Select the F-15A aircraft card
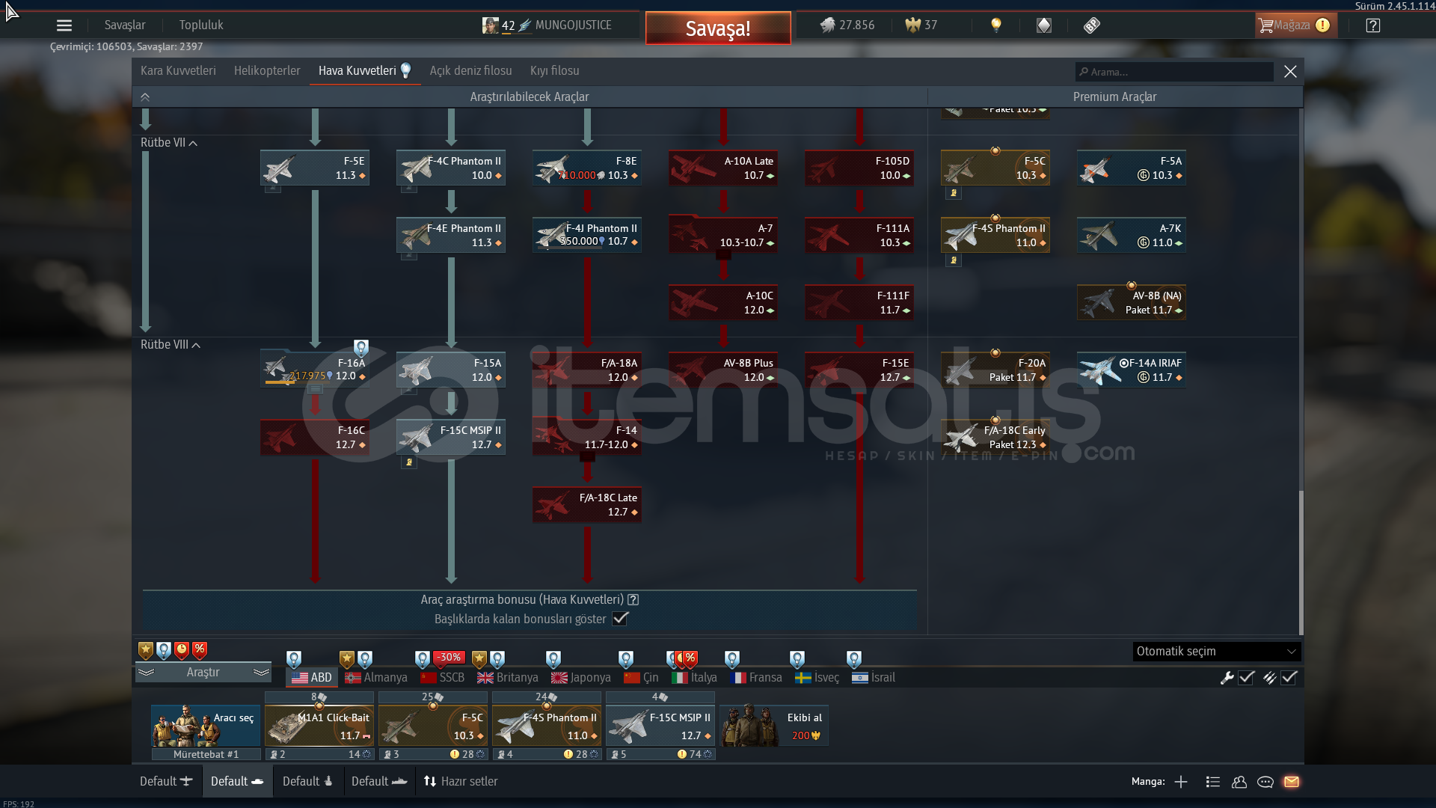 pos(451,370)
